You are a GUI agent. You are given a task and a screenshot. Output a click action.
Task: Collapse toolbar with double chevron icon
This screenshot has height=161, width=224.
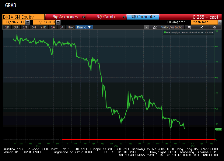coord(146,27)
